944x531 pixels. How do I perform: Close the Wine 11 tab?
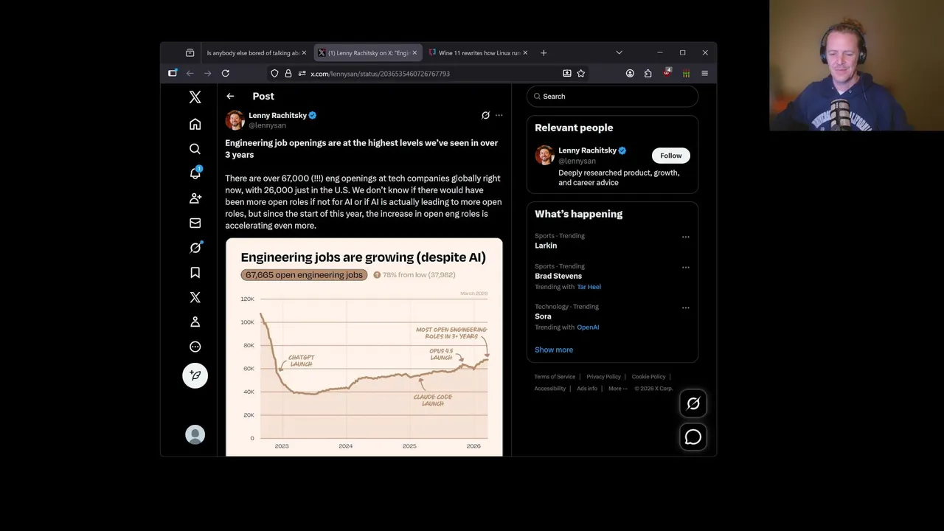coord(525,53)
